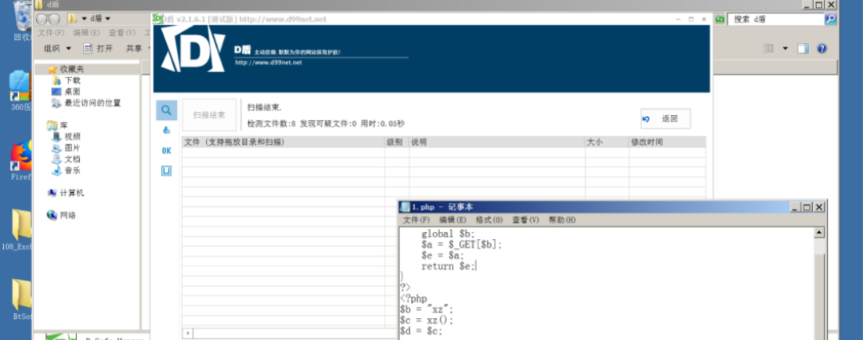Open Notepad 格式(O) menu
Image resolution: width=863 pixels, height=340 pixels.
tap(489, 220)
